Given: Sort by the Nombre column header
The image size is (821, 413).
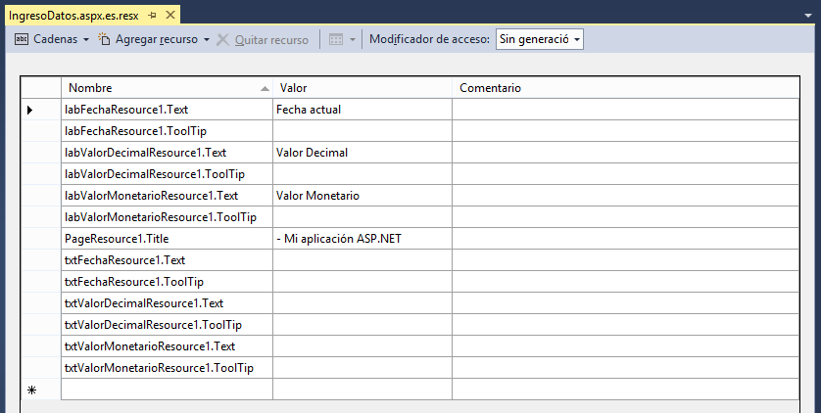Looking at the screenshot, I should pos(167,88).
